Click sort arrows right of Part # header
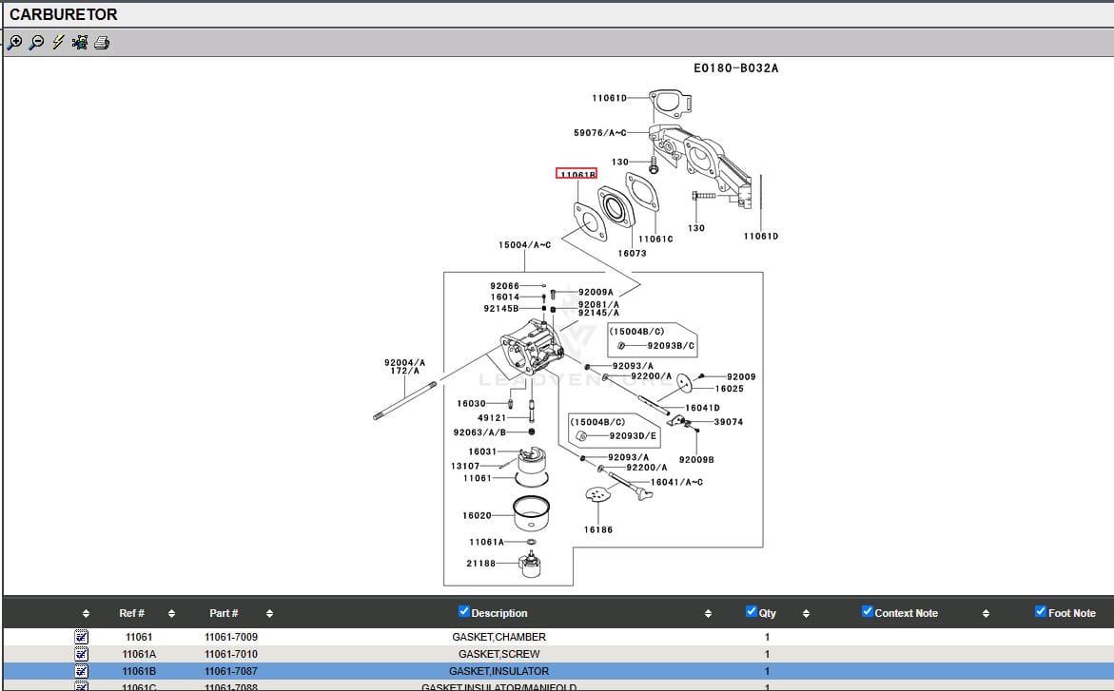Image resolution: width=1114 pixels, height=691 pixels. click(269, 614)
